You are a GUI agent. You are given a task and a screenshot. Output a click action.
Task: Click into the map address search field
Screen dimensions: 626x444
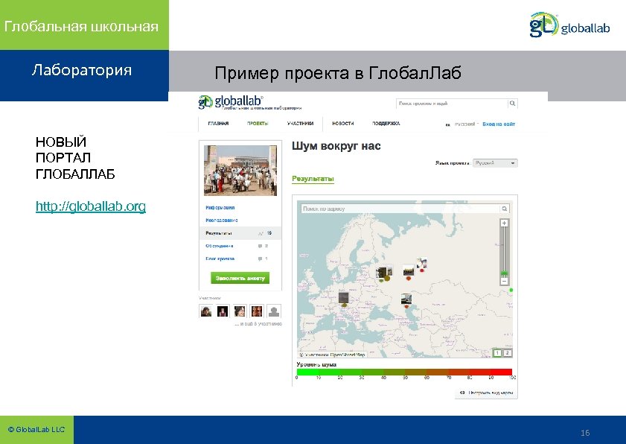400,209
